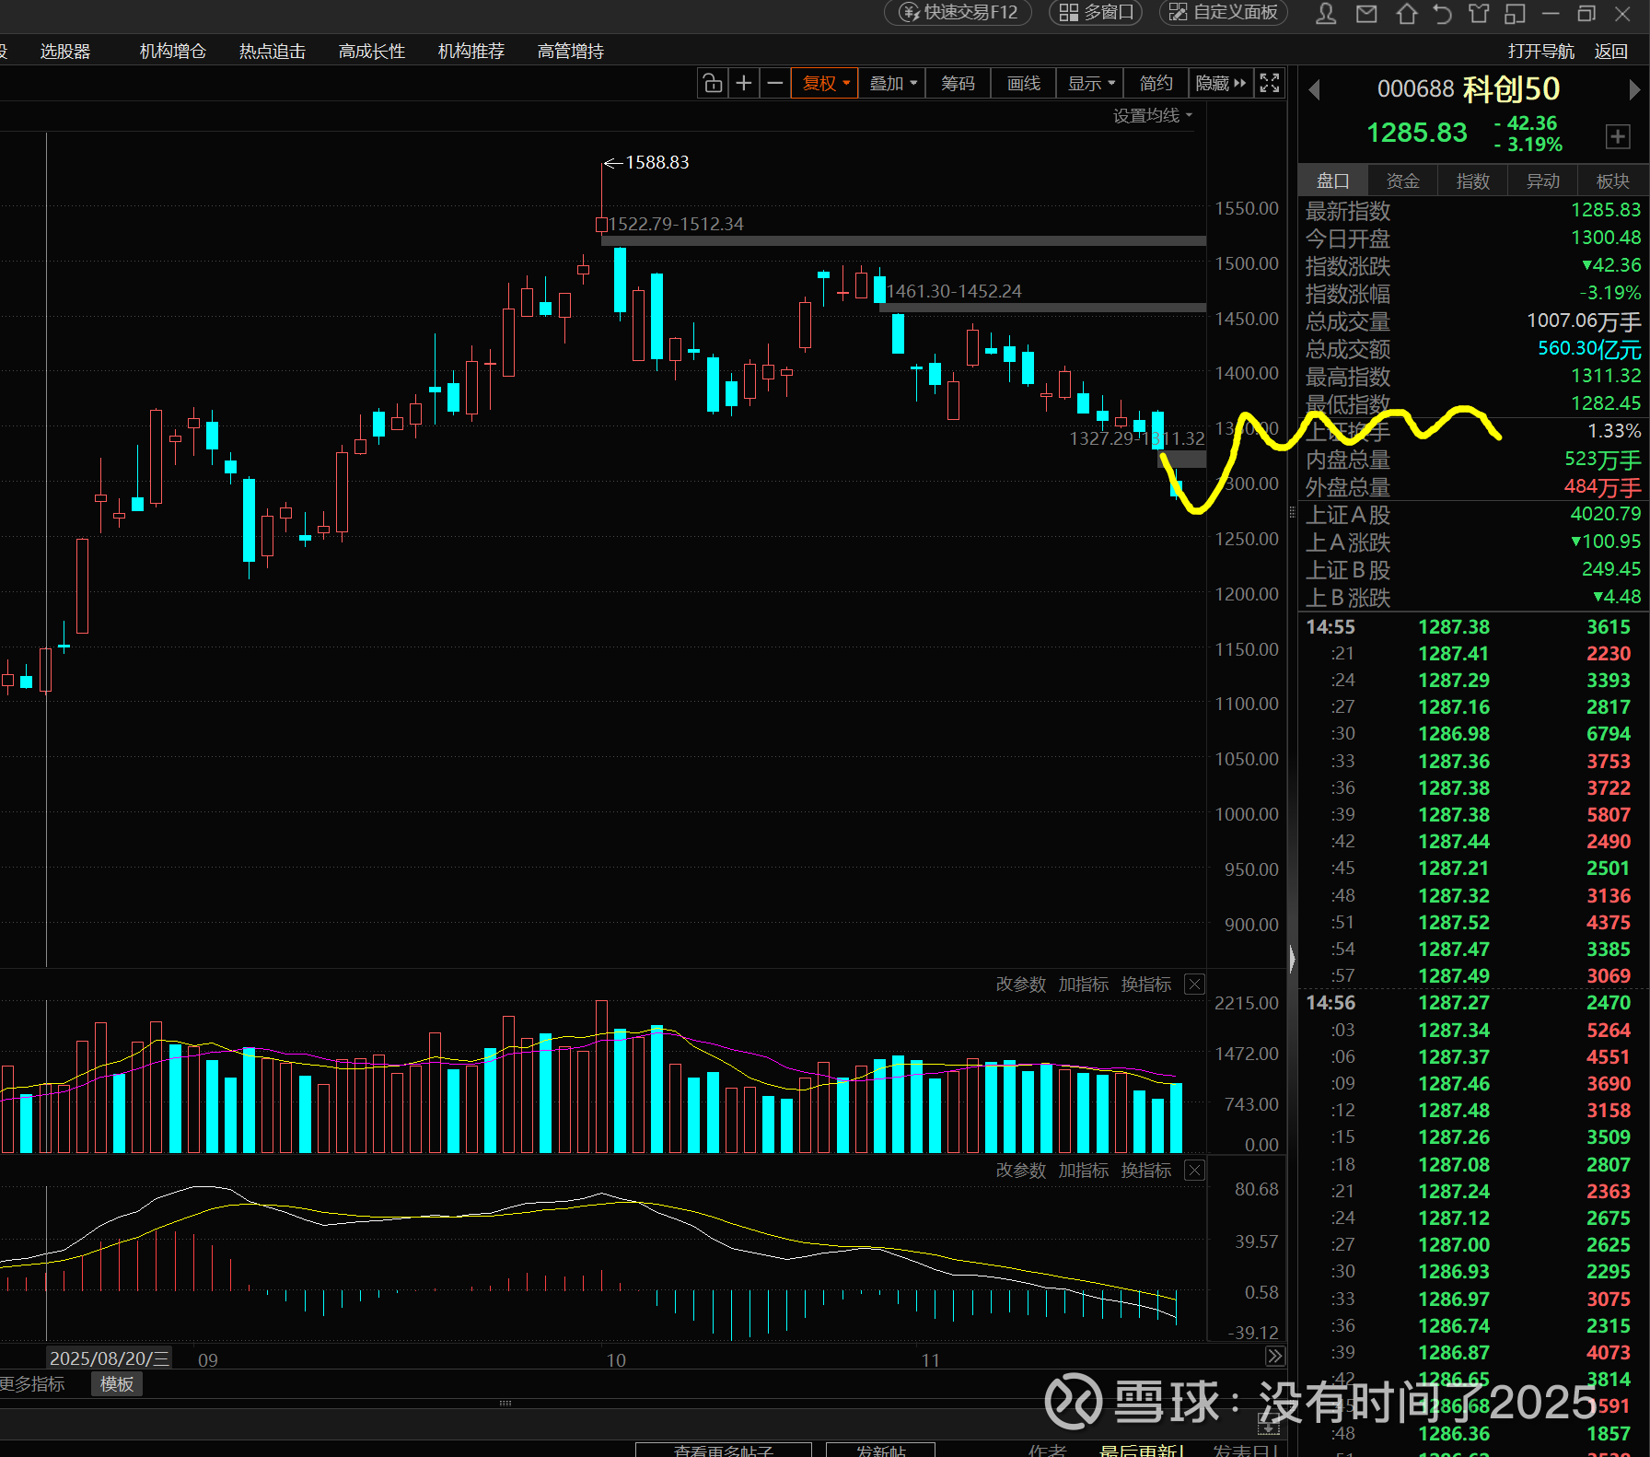
Task: Switch to the 资金 tab
Action: click(1402, 181)
